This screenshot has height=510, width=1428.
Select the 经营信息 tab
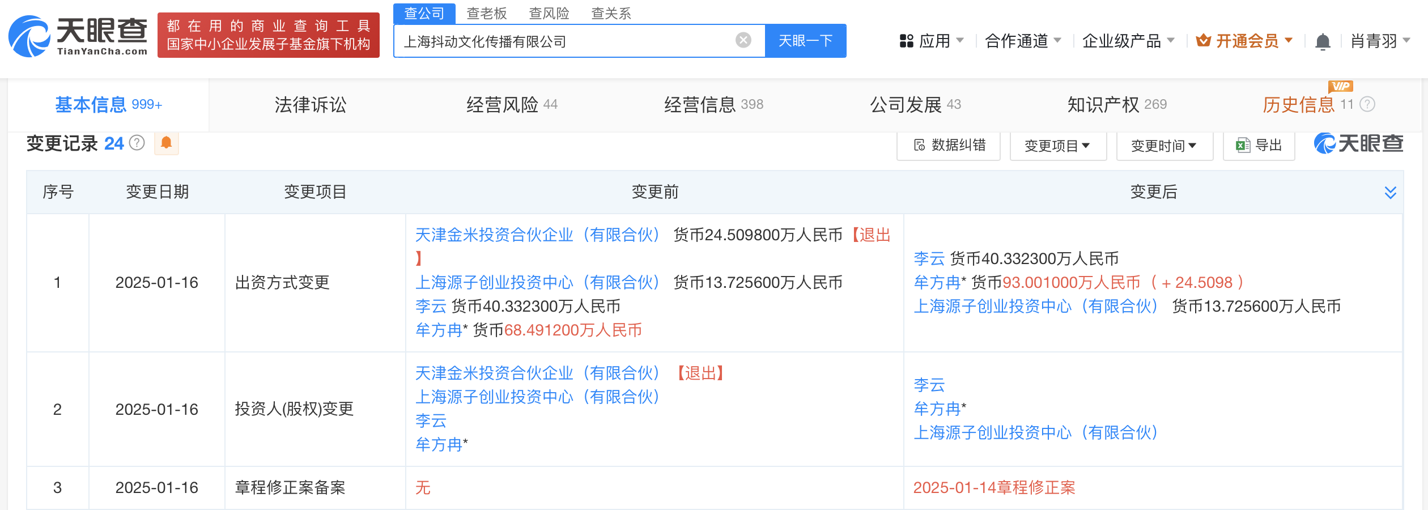713,105
